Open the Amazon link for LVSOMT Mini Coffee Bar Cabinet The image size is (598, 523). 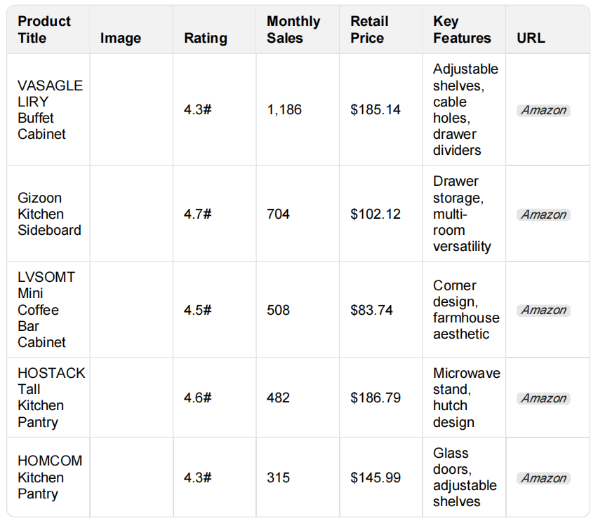[543, 311]
